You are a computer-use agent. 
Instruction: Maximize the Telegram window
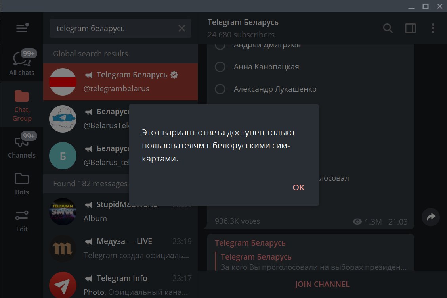(x=425, y=6)
